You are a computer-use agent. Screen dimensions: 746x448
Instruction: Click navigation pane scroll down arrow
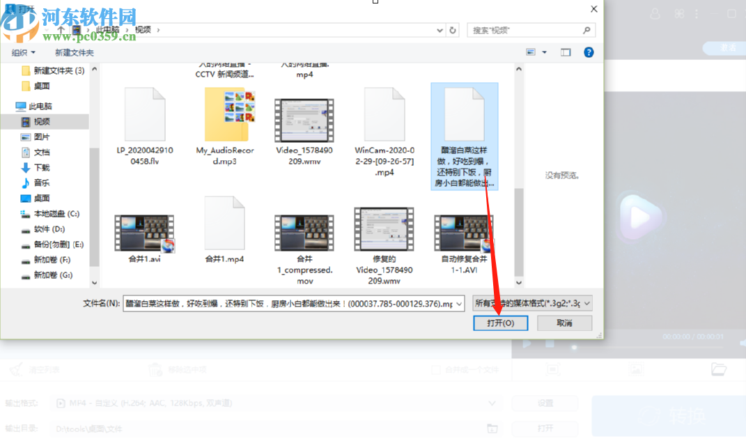pyautogui.click(x=94, y=282)
